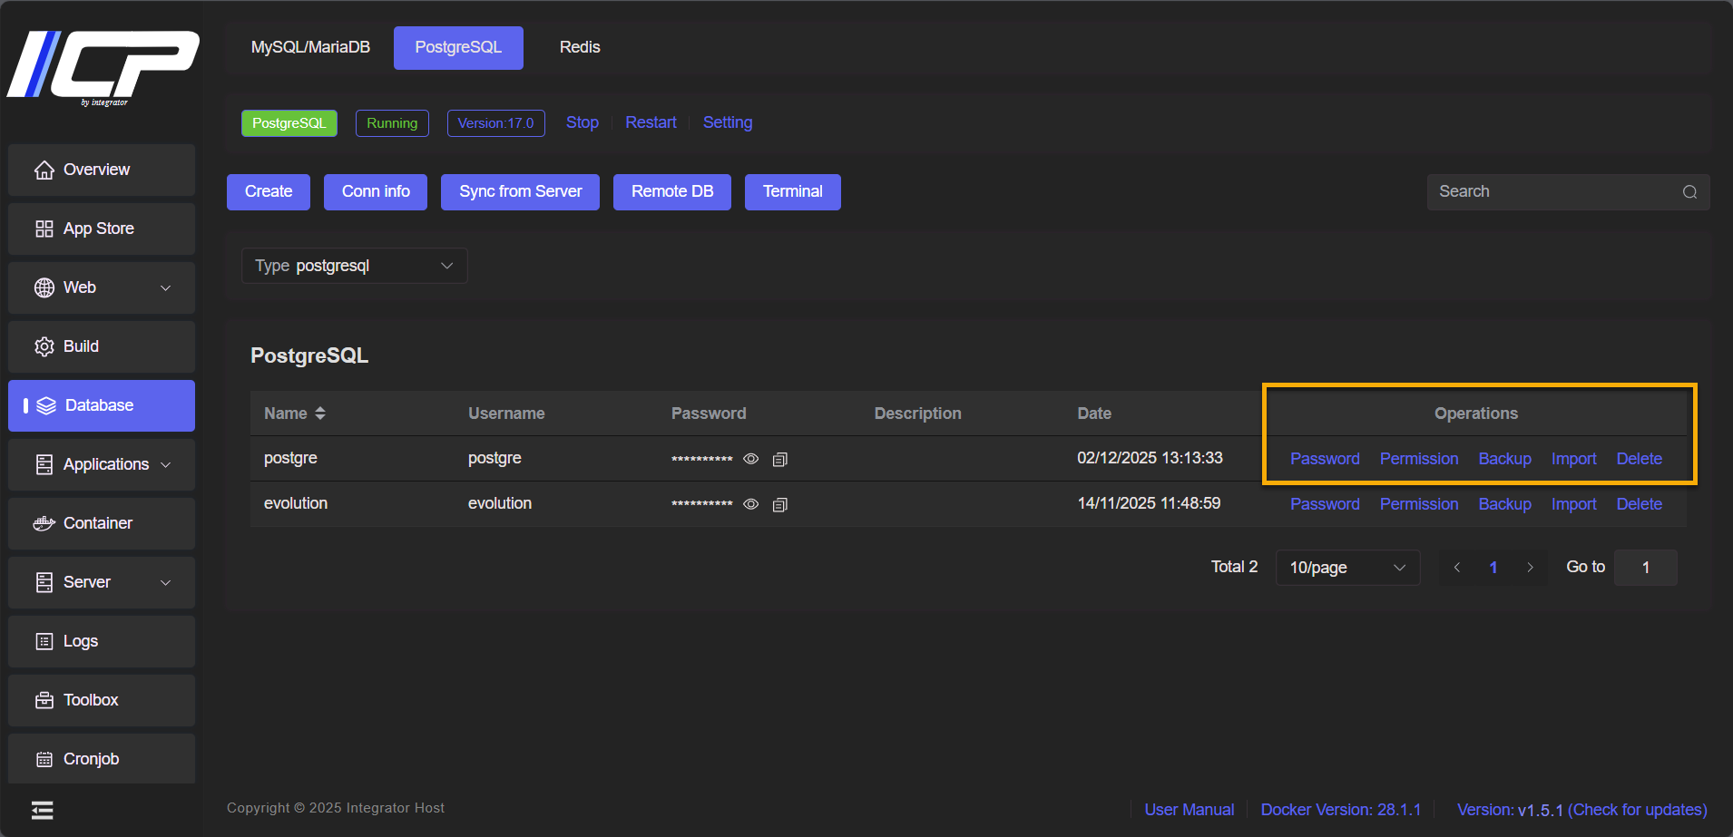Click the App Store grid icon
This screenshot has width=1733, height=837.
point(44,229)
